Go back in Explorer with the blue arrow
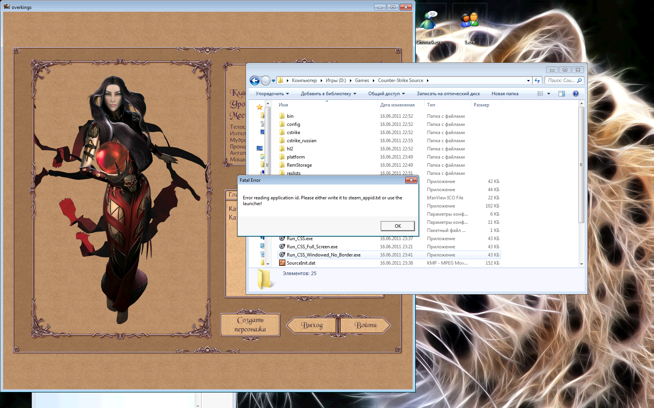The width and height of the screenshot is (654, 408). (255, 80)
